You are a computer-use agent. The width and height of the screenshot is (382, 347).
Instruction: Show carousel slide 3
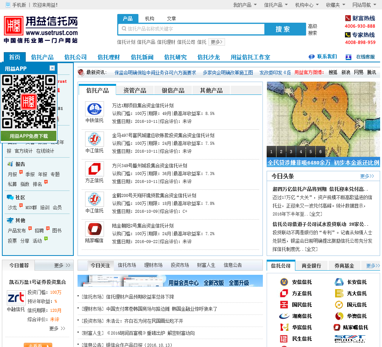tap(291, 152)
